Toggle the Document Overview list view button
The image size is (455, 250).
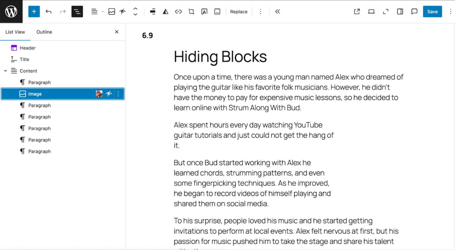77,12
